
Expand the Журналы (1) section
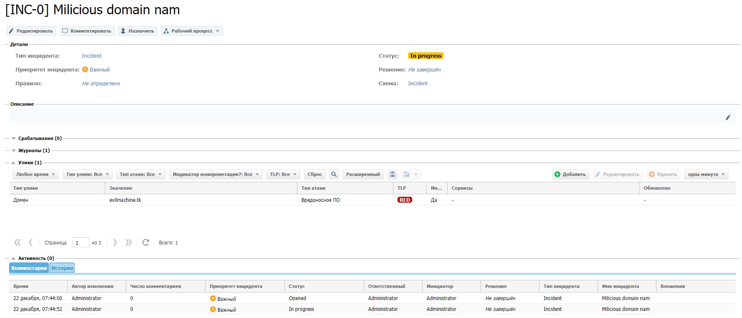[14, 150]
